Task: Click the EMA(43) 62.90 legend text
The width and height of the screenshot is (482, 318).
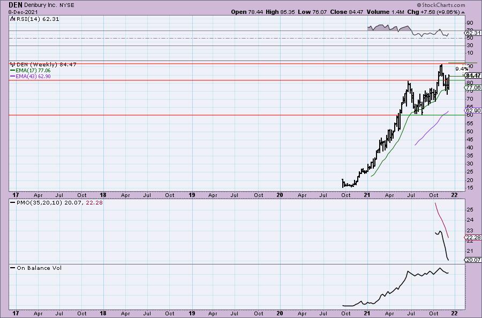Action: pos(33,76)
